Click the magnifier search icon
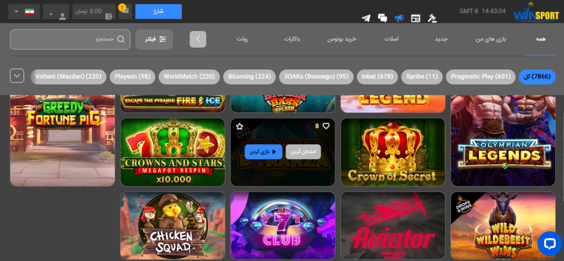Screen dimensions: 564x261 123,39
